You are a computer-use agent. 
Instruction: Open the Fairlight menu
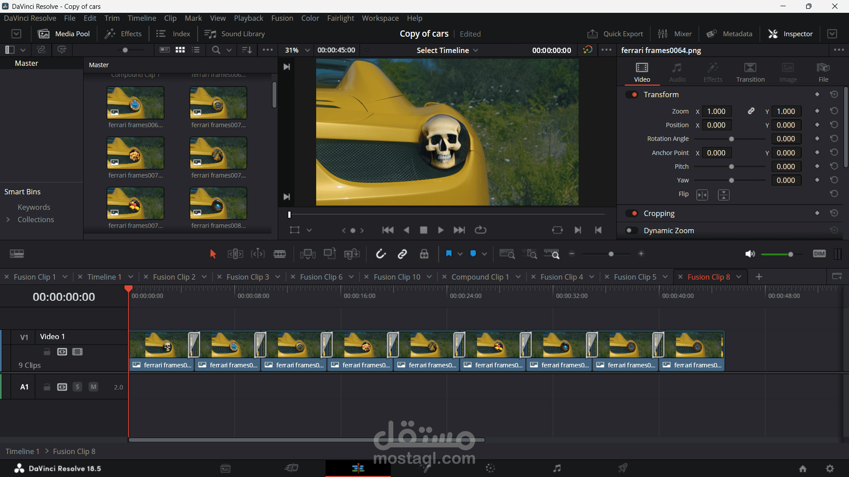click(x=340, y=18)
